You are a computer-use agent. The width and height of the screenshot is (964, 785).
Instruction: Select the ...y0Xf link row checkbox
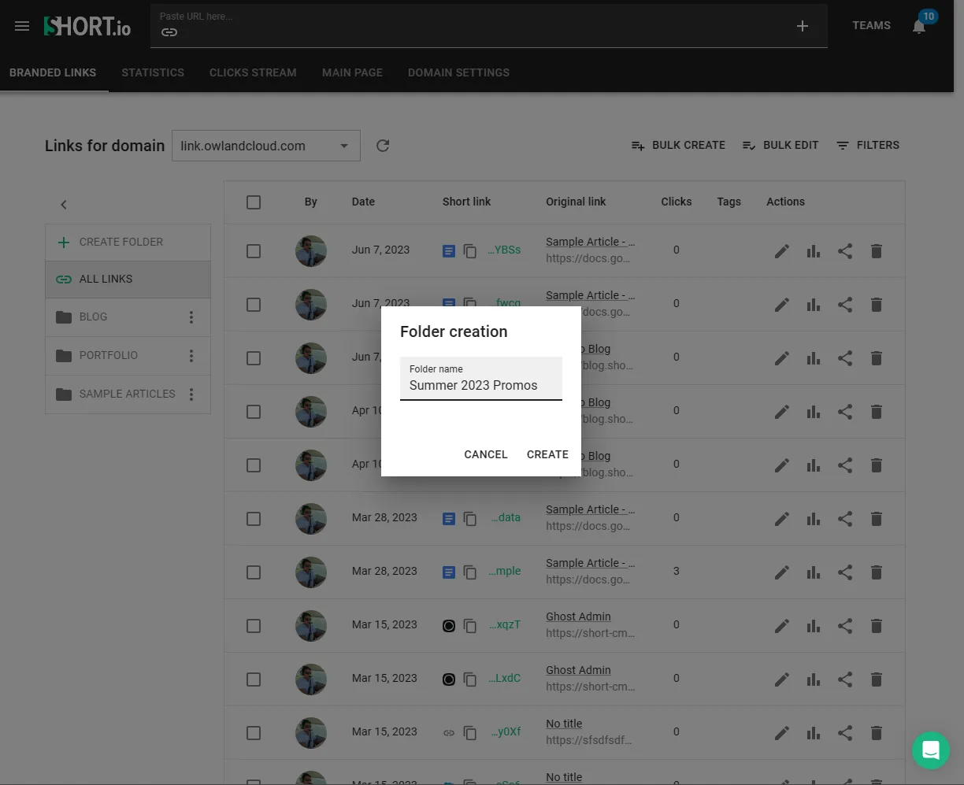pyautogui.click(x=254, y=733)
